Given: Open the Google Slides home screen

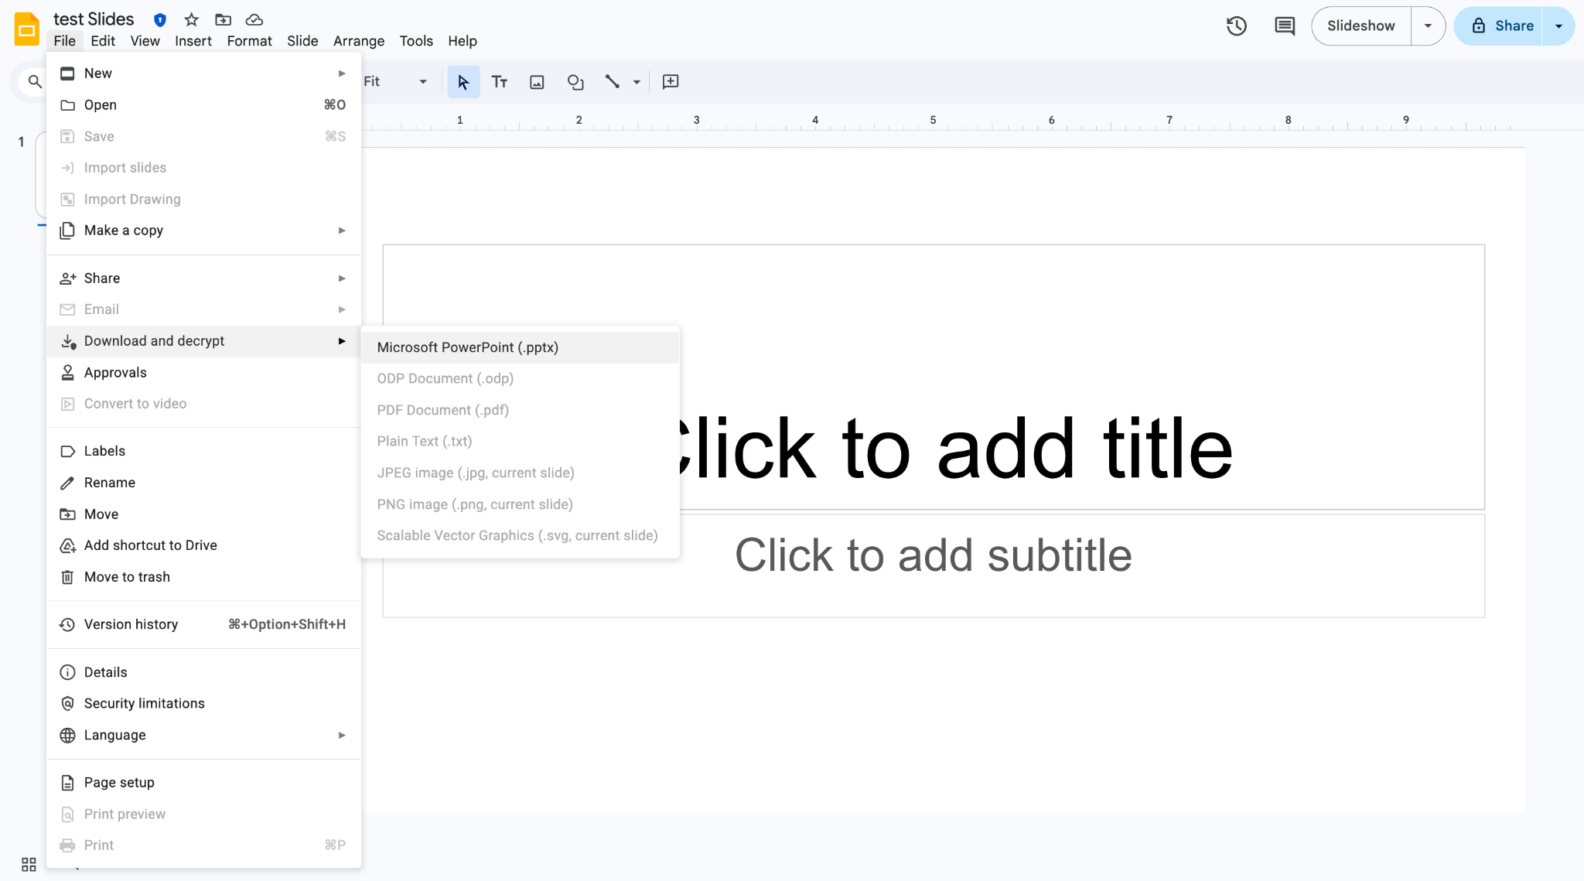Looking at the screenshot, I should tap(26, 28).
